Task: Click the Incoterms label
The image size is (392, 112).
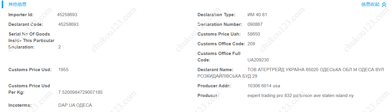Action: 20,105
